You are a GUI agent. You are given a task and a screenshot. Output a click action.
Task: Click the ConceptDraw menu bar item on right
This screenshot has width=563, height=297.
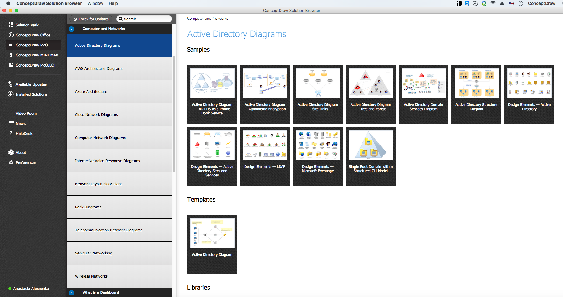[542, 3]
